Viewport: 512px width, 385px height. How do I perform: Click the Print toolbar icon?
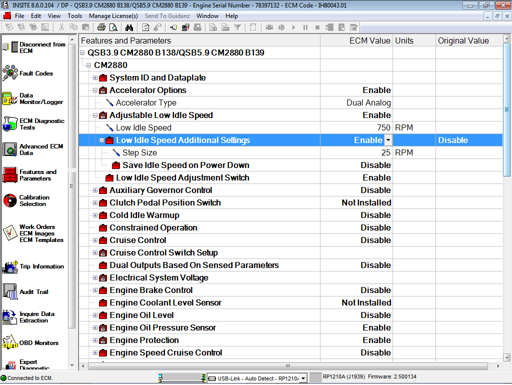coord(101,27)
